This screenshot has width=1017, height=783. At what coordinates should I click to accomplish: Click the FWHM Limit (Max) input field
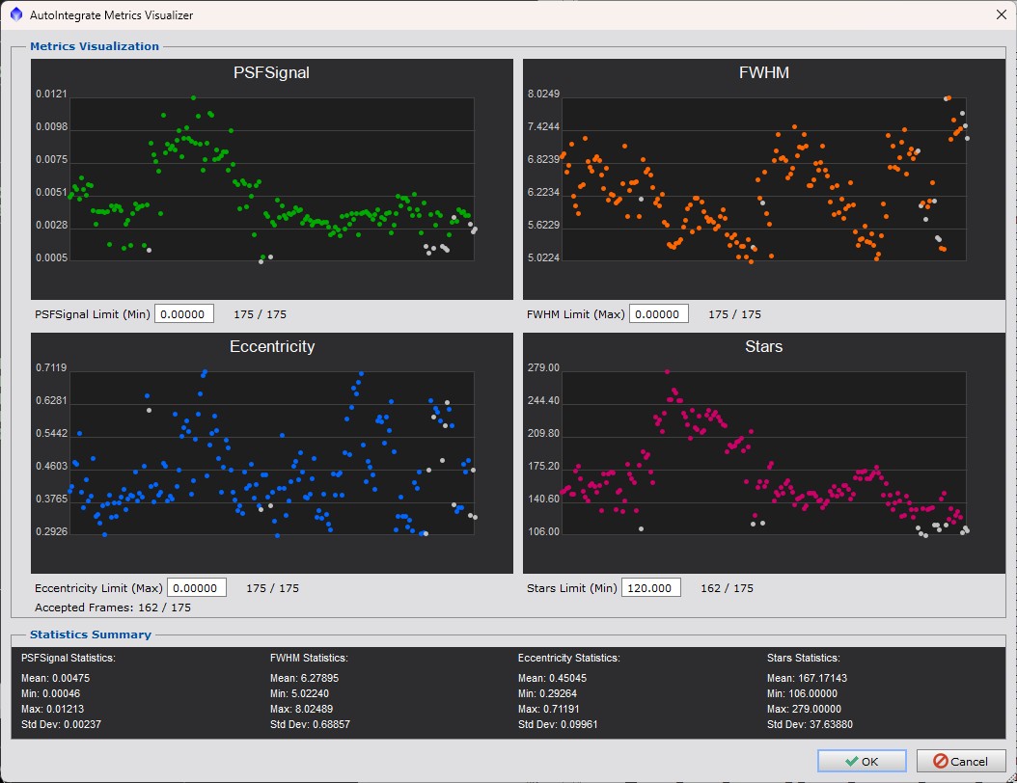pos(659,313)
